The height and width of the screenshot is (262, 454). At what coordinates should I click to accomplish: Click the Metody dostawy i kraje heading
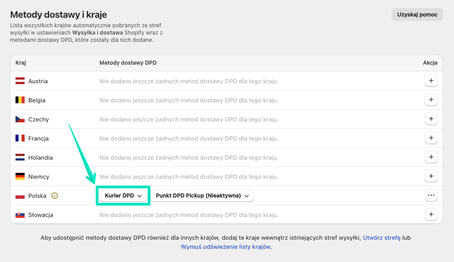click(x=58, y=15)
